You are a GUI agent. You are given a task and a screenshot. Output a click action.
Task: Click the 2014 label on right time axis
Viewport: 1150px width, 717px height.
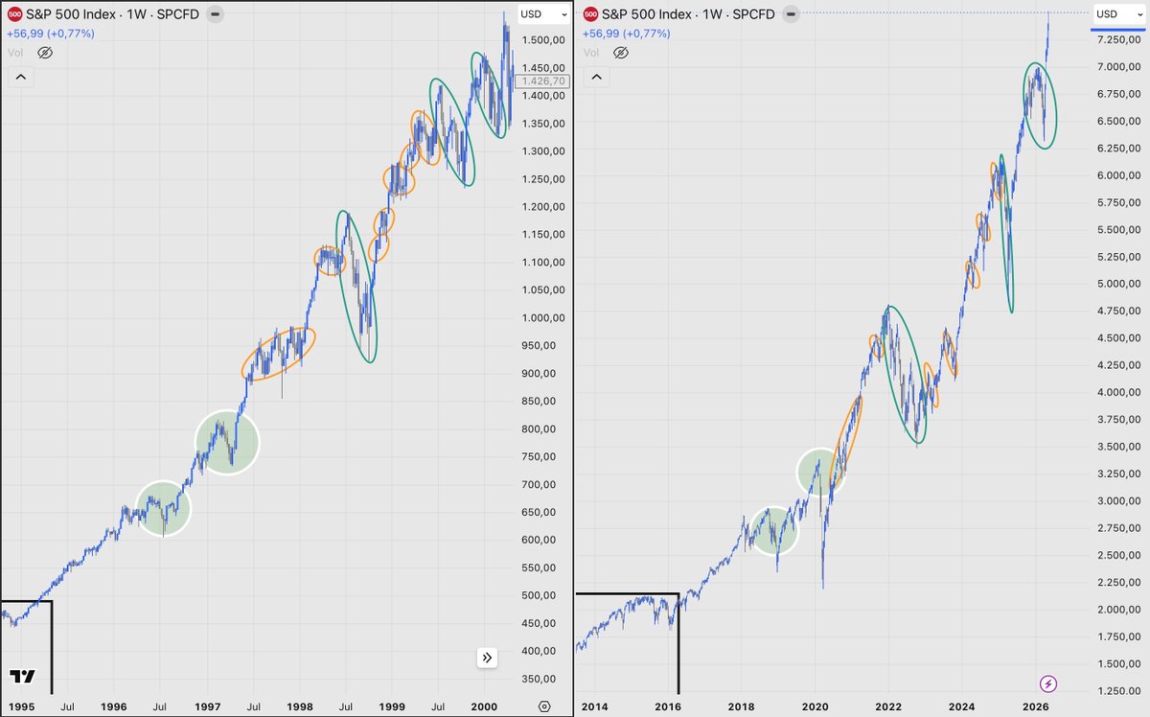coord(595,706)
